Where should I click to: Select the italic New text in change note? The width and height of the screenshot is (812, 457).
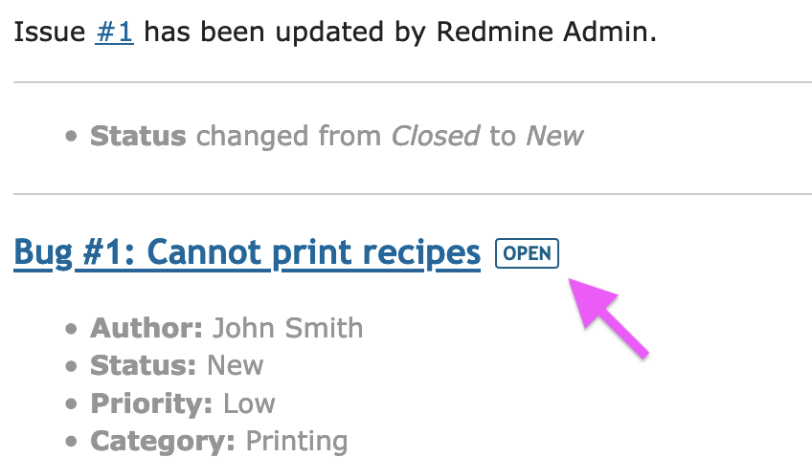point(554,136)
